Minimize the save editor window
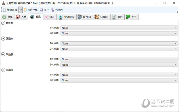This screenshot has width=179, height=112. (156, 3)
